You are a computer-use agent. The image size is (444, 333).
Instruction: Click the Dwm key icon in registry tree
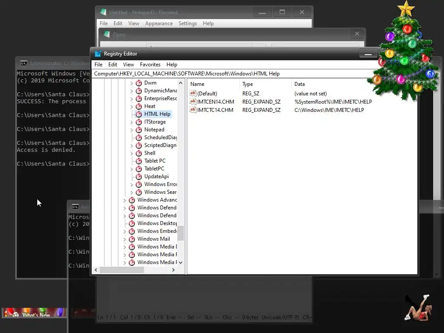coord(139,83)
